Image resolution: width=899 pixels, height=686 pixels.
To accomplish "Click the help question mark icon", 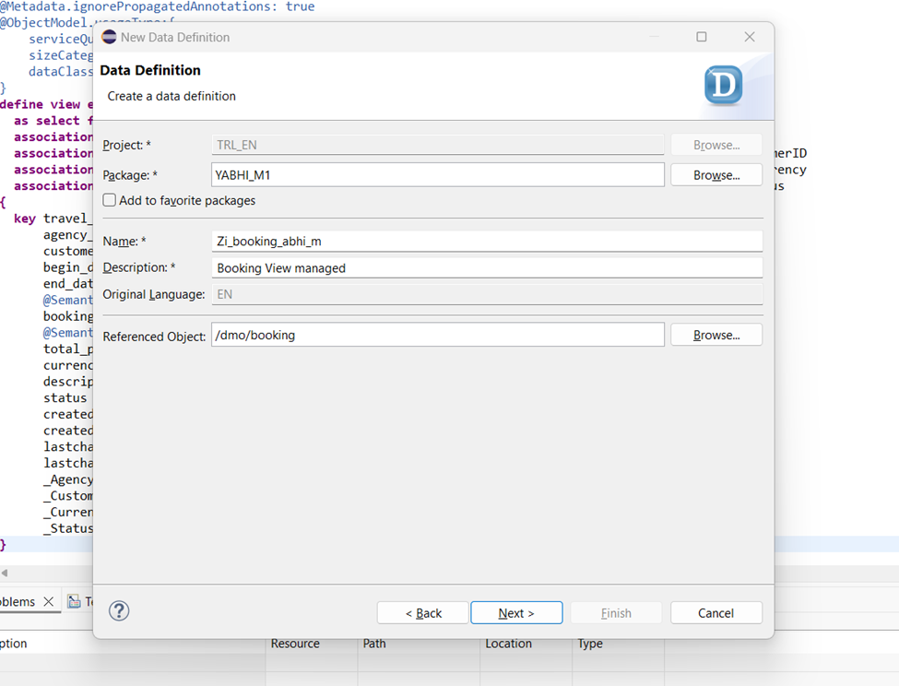I will [x=119, y=611].
